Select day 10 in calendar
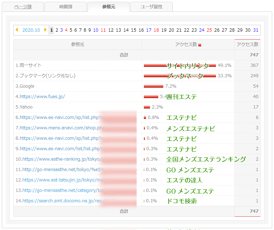 96,30
